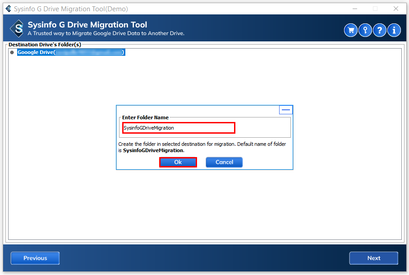The height and width of the screenshot is (275, 409).
Task: Click the Enter Folder Name field
Action: tap(179, 128)
